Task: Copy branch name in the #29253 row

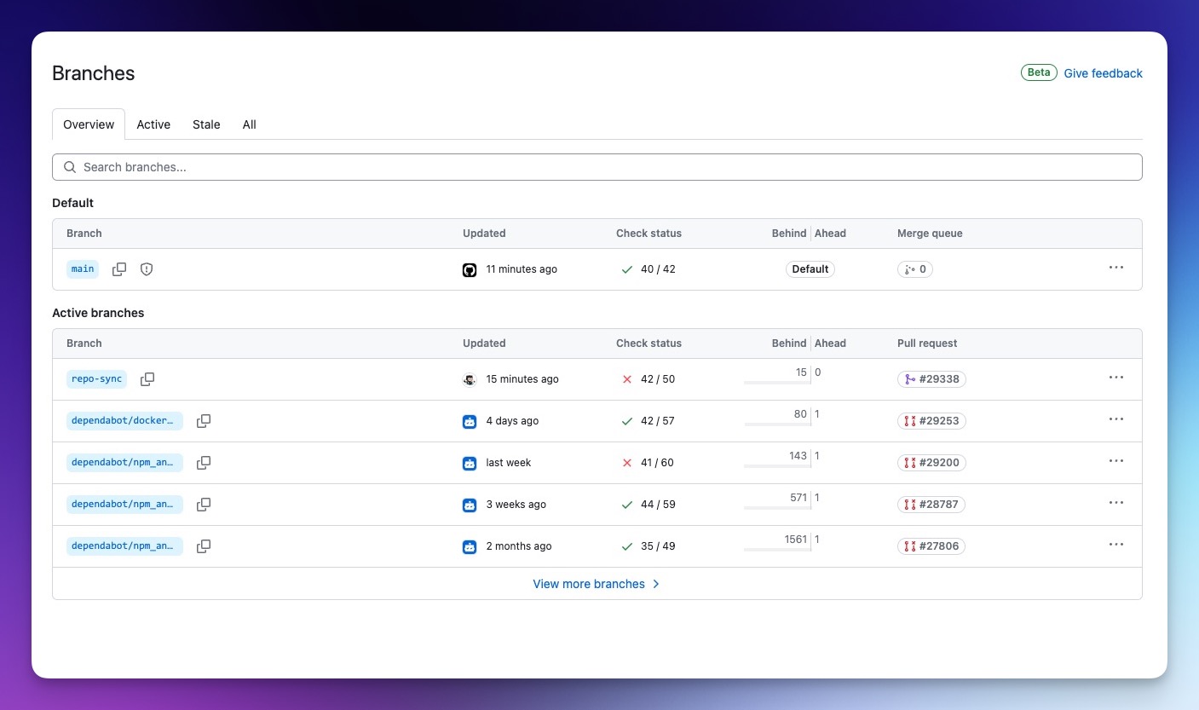Action: pos(204,421)
